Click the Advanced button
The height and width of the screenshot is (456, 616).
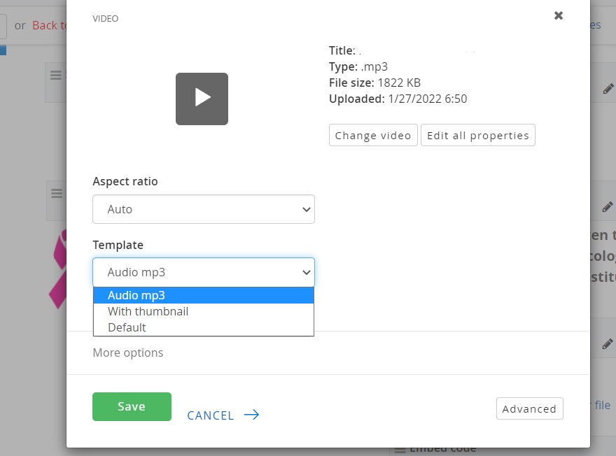click(530, 408)
